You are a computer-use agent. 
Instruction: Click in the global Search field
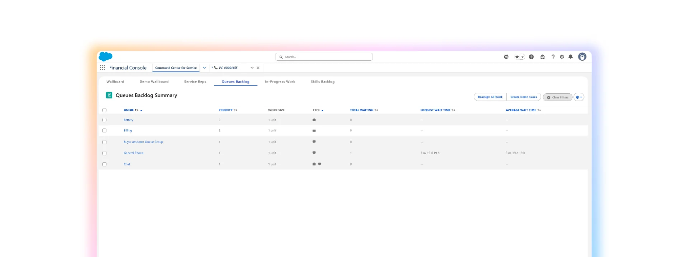[x=324, y=57]
